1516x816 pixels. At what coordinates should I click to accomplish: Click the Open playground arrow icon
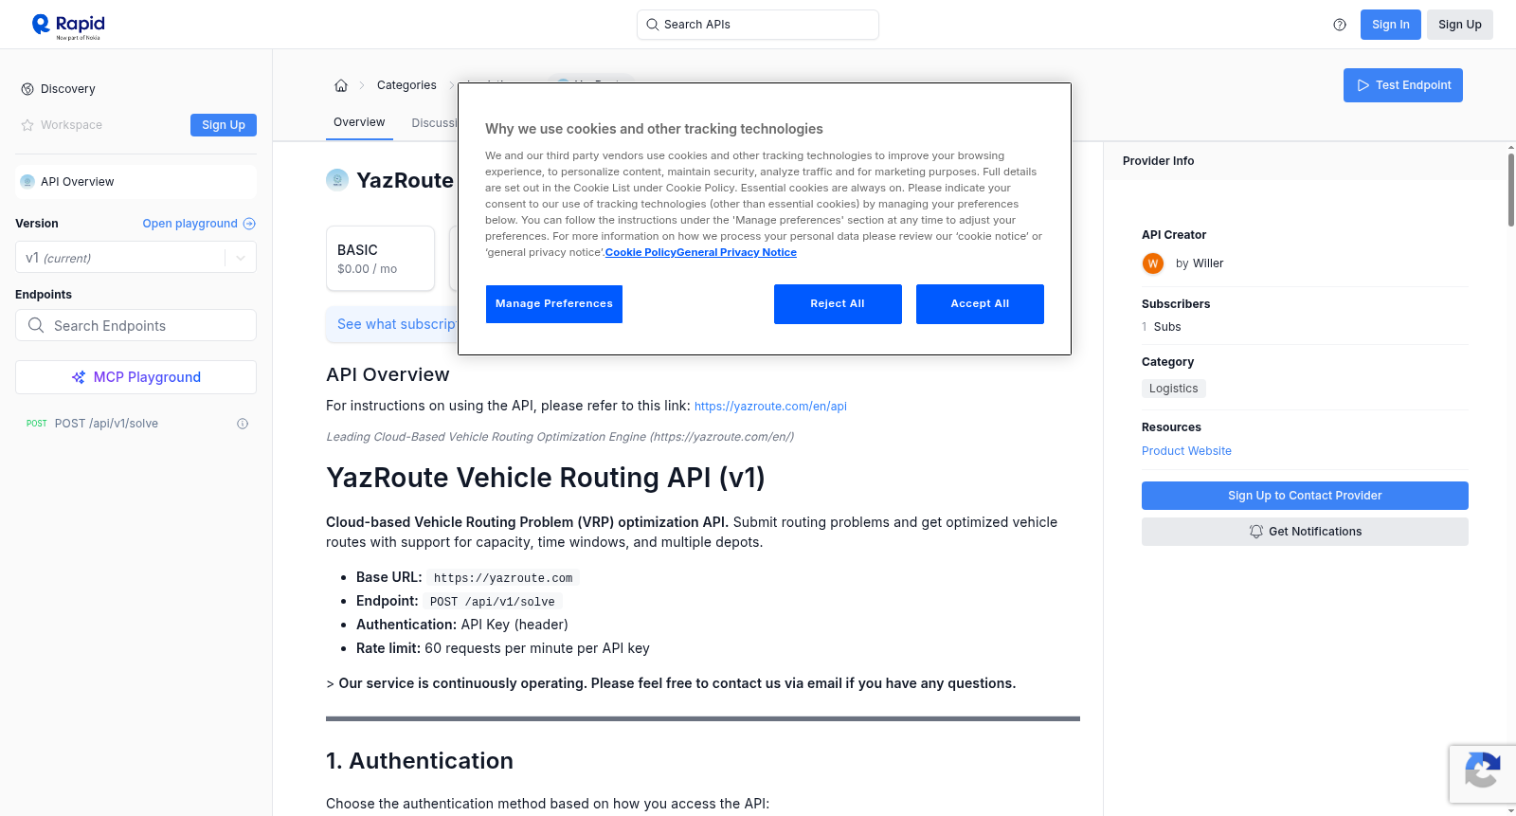coord(249,224)
